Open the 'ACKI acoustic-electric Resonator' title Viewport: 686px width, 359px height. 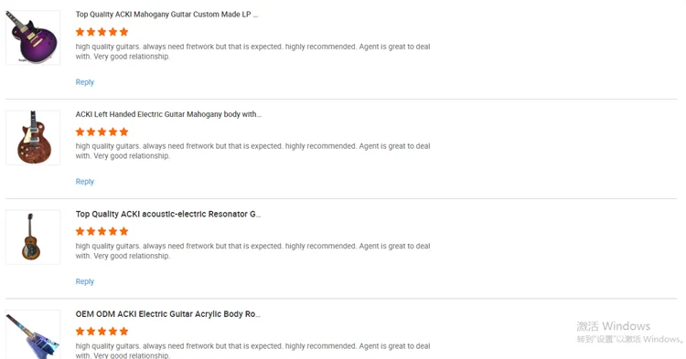168,214
